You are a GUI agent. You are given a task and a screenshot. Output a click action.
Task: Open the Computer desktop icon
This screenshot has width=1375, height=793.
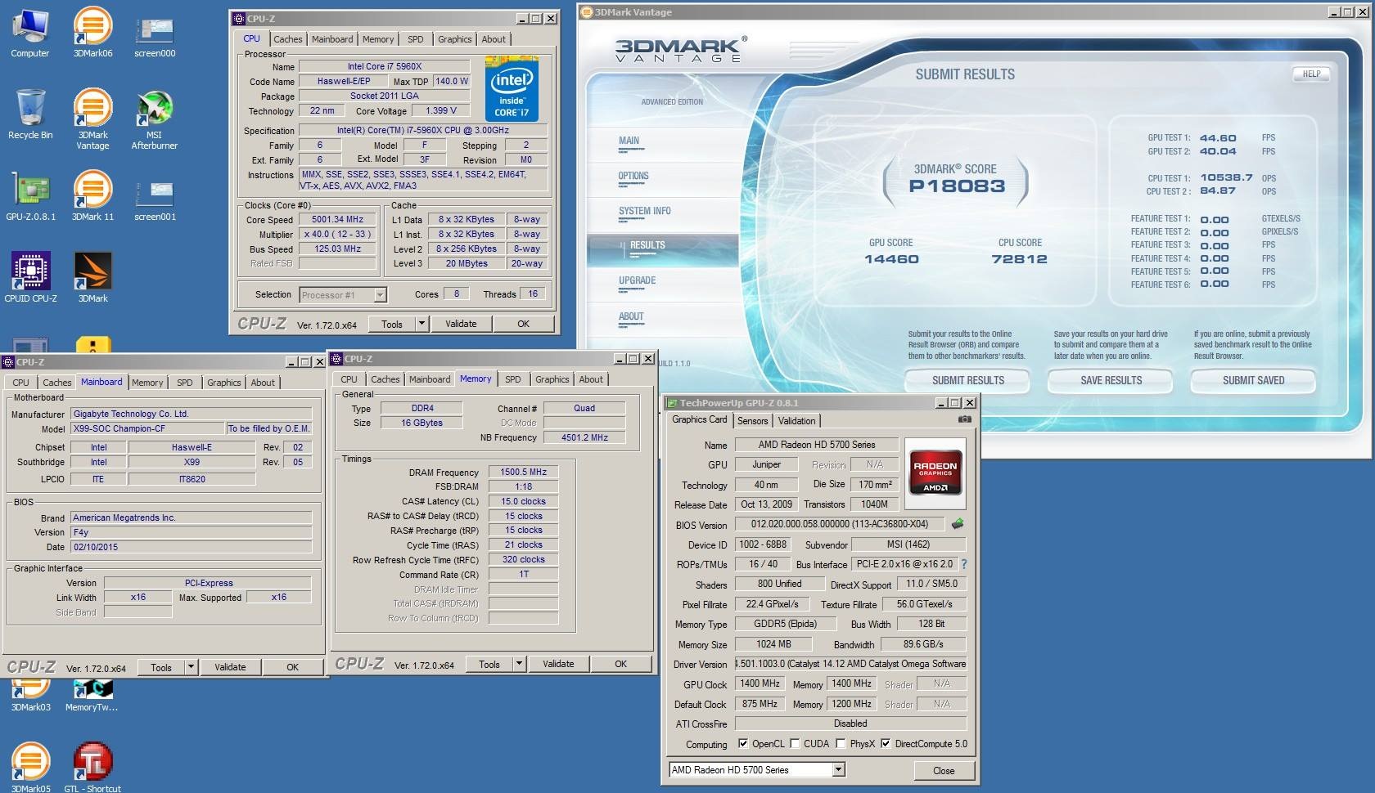[29, 33]
